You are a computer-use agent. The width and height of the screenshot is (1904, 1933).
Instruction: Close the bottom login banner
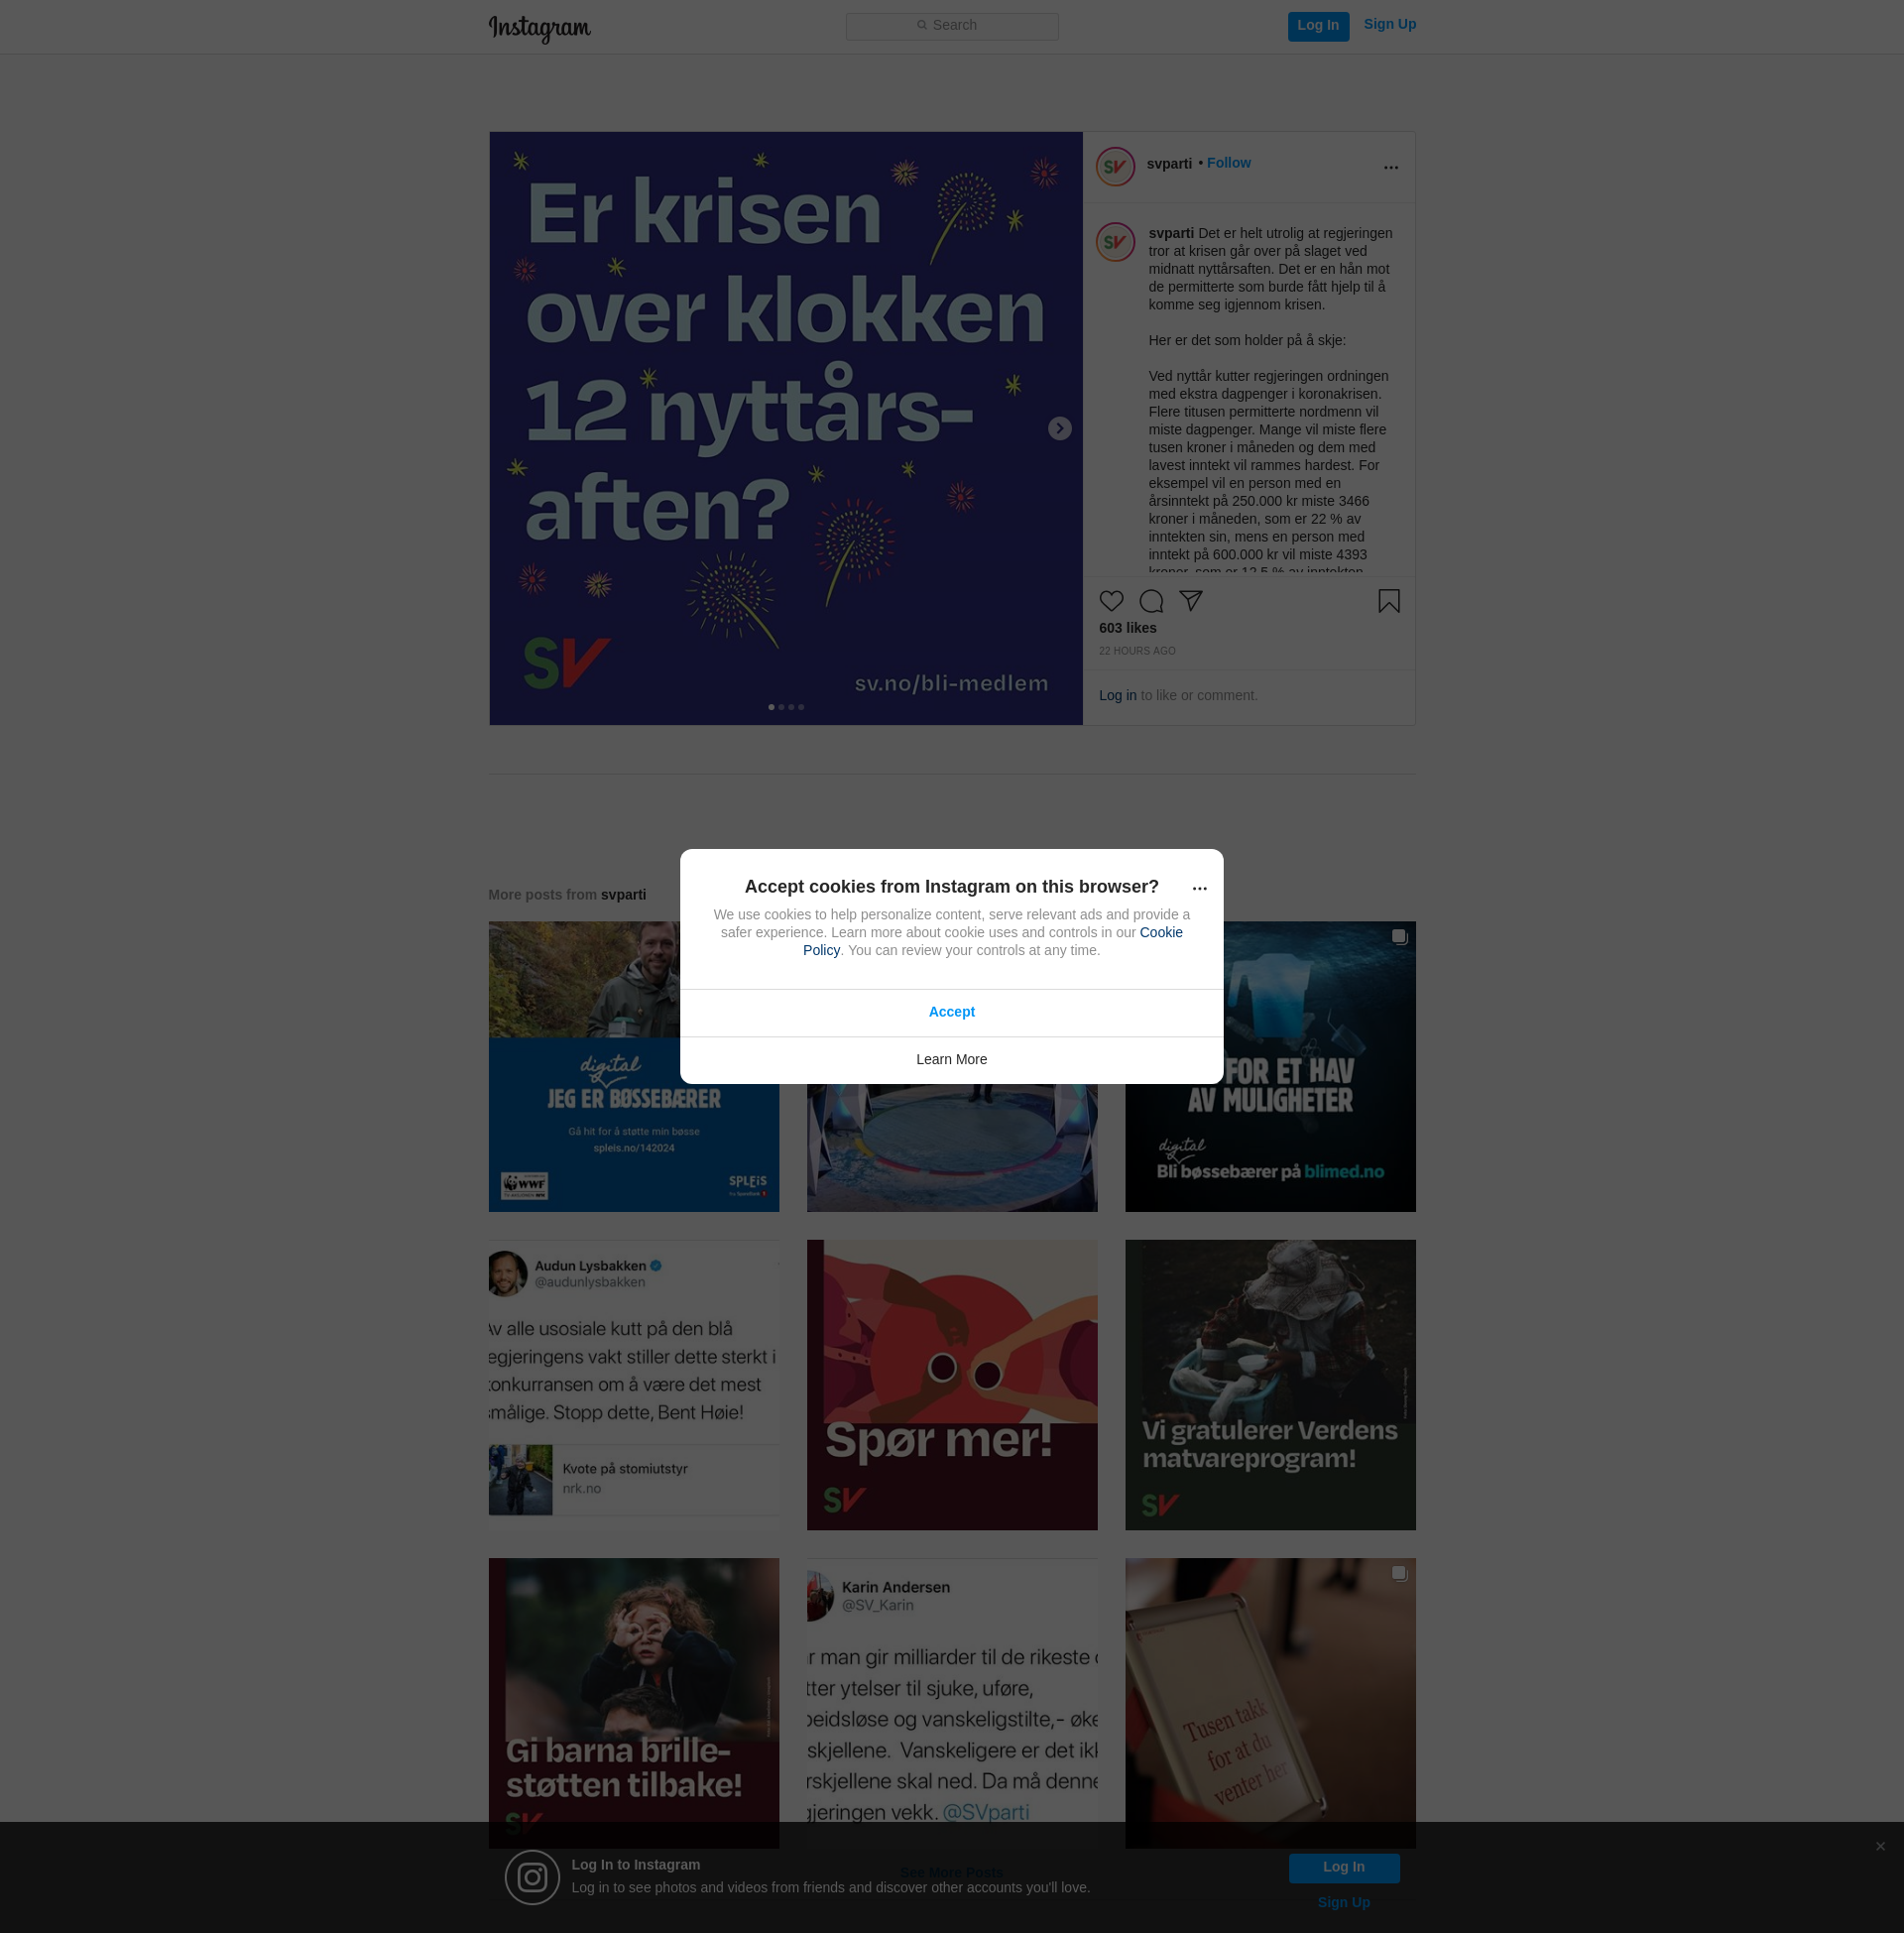coord(1880,1846)
